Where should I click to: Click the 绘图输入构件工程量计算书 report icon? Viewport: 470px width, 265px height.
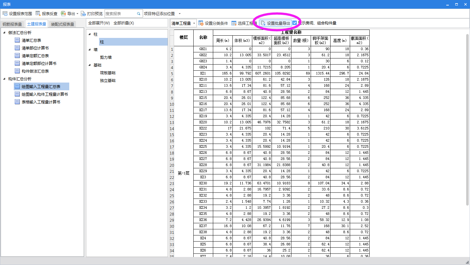(x=17, y=94)
